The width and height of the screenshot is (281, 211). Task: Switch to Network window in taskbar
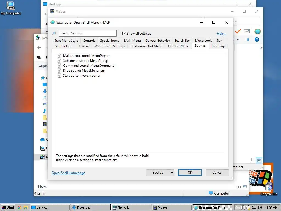(x=131, y=207)
